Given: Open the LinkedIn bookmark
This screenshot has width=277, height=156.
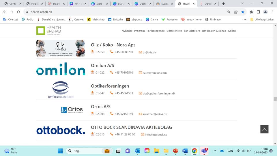Looking at the screenshot, I should pos(115,19).
